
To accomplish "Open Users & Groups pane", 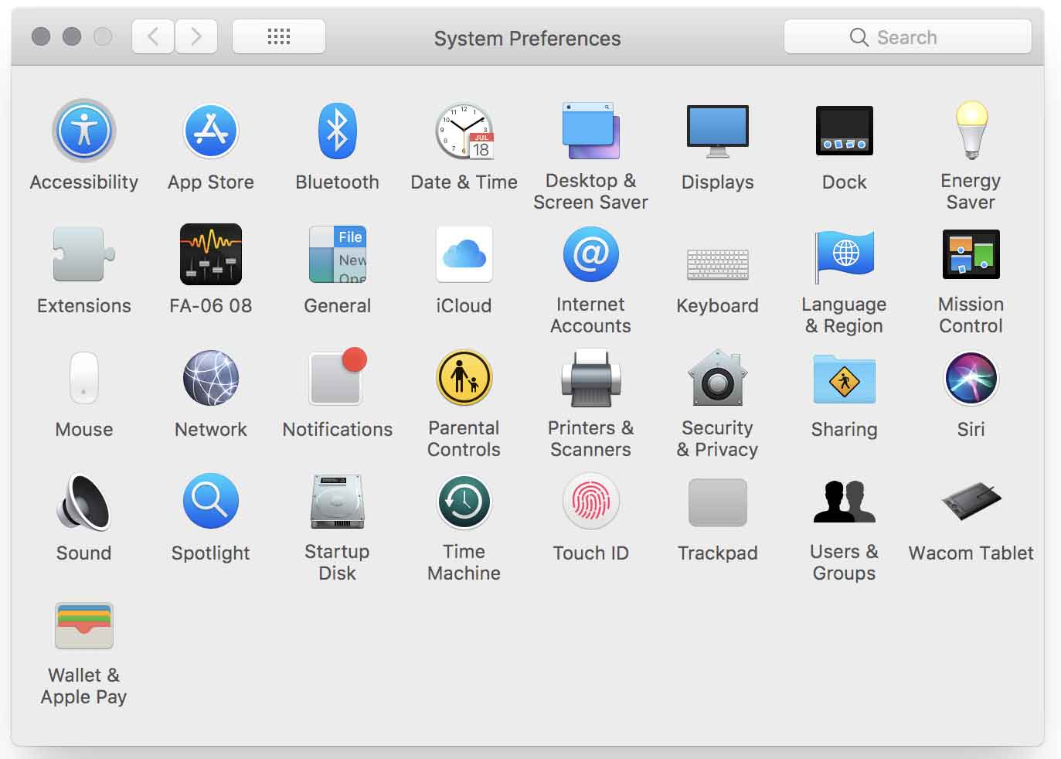I will tap(845, 502).
